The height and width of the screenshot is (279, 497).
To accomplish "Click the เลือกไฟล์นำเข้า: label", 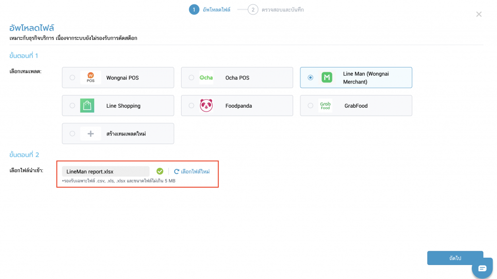I will (26, 171).
